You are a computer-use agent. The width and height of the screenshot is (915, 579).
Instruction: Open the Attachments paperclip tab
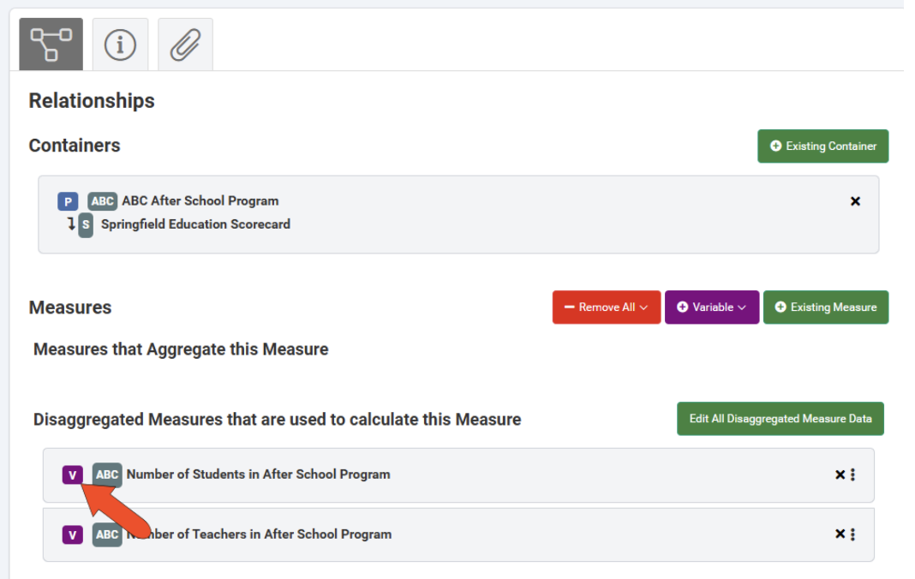185,45
